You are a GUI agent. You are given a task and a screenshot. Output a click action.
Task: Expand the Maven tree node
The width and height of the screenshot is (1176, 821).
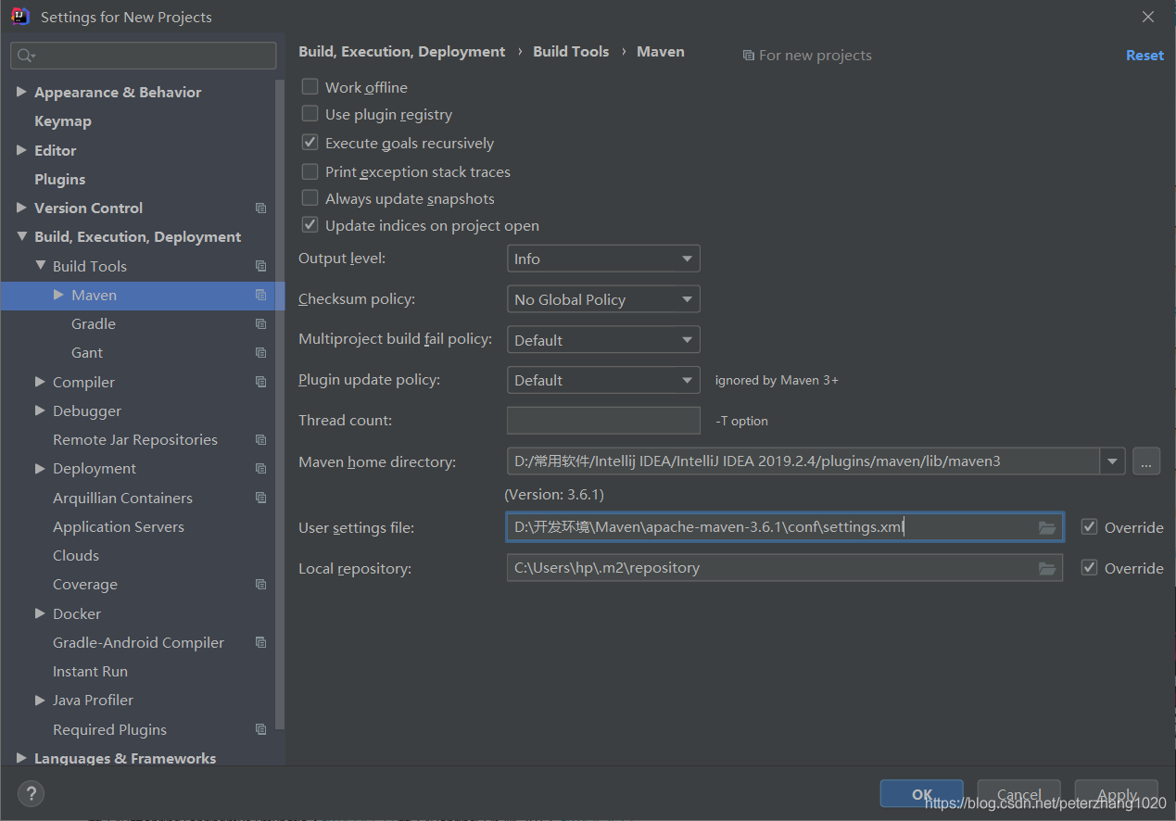[x=58, y=295]
